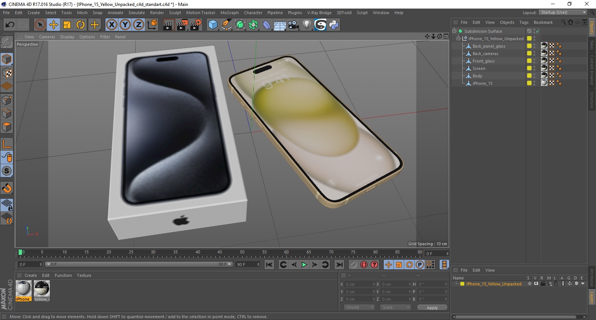Viewport: 596px width, 320px height.
Task: Open viewport Cameras menu
Action: (x=47, y=37)
